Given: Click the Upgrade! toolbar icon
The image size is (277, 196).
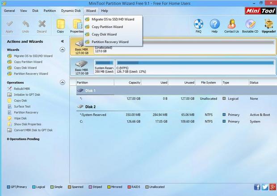Looking at the screenshot, I should [x=269, y=25].
